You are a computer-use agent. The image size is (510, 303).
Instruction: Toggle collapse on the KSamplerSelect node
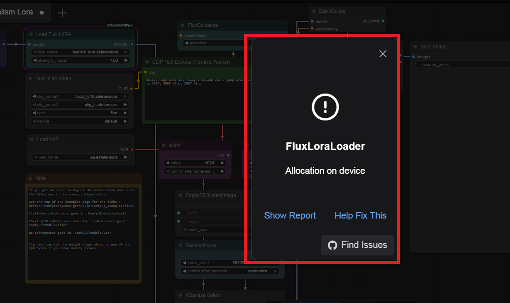[x=180, y=295]
